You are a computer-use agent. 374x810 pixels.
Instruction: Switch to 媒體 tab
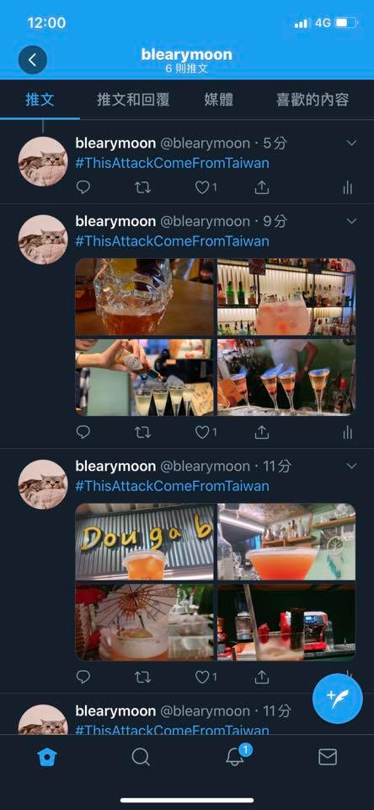coord(219,100)
